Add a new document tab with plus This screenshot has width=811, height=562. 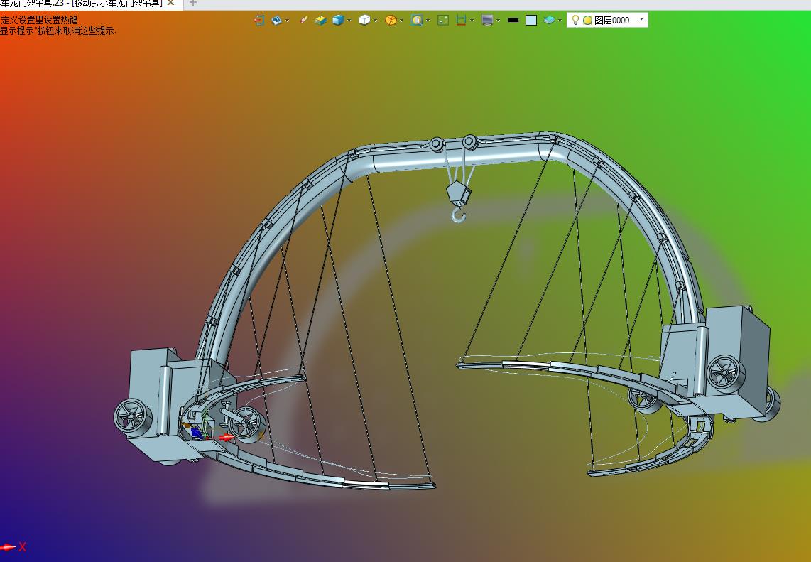(193, 3)
